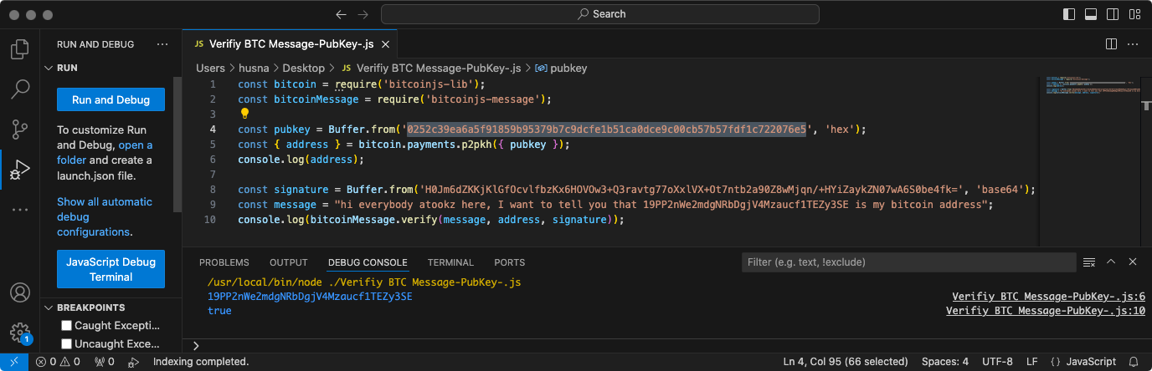
Task: Select Desktop in the breadcrumb path
Action: 303,68
